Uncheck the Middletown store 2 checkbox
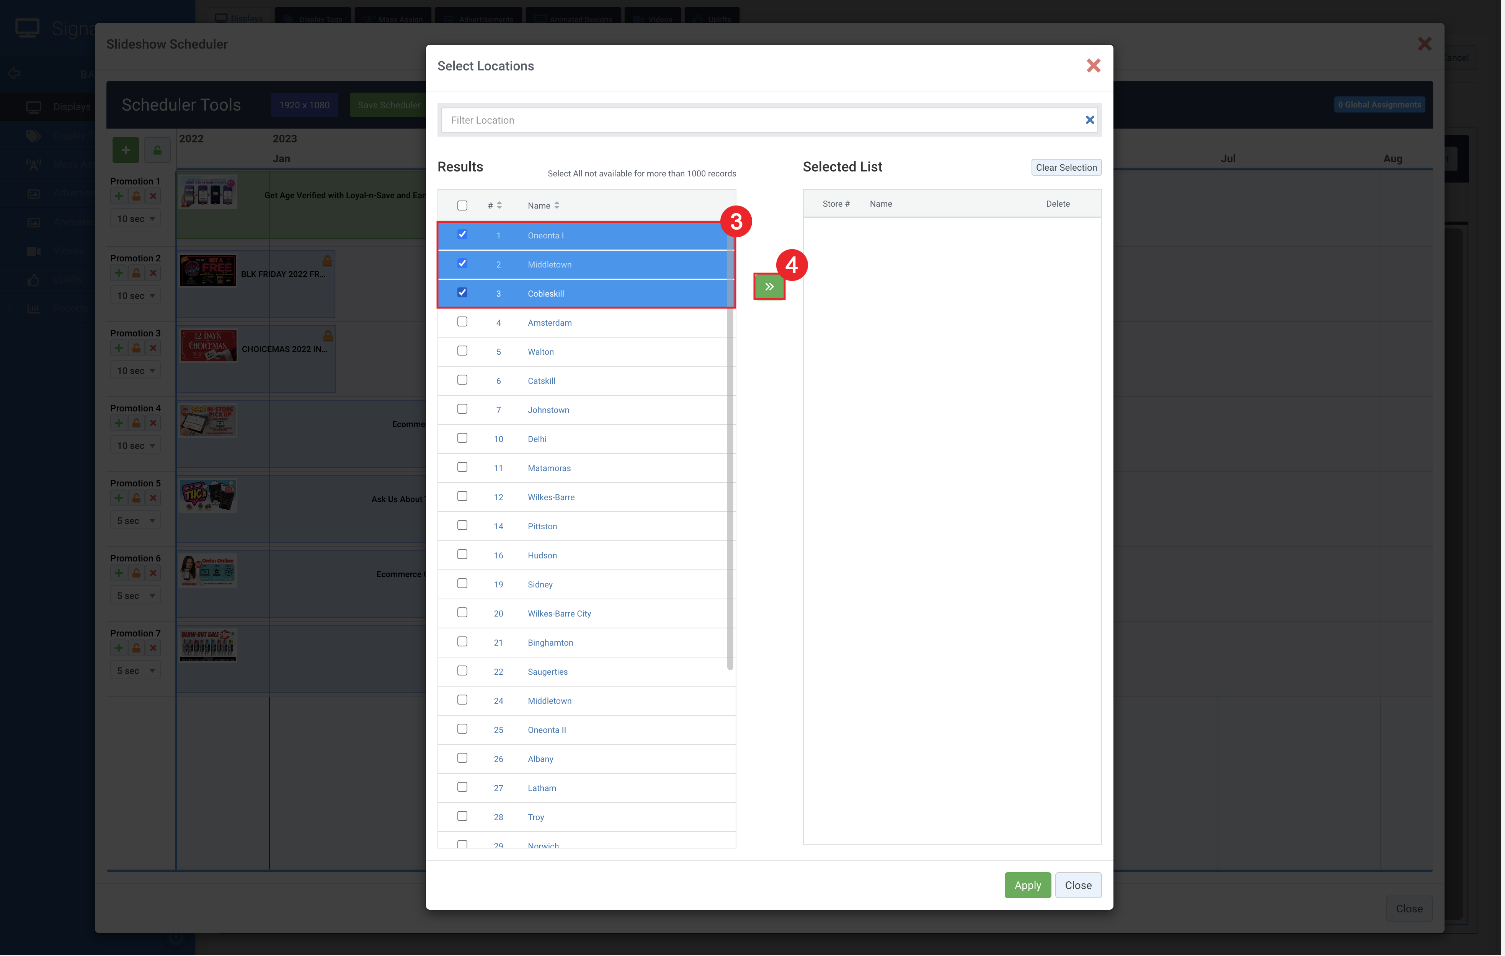The width and height of the screenshot is (1505, 956). [462, 264]
